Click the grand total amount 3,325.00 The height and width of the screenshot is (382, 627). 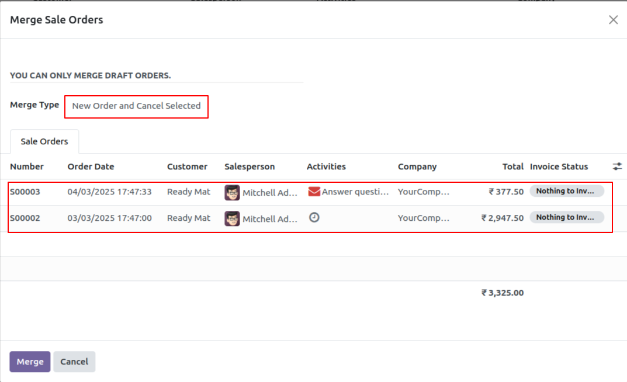pos(503,293)
